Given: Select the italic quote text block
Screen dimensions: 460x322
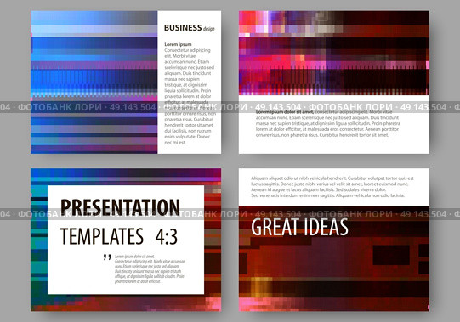Looking at the screenshot, I should point(150,269).
